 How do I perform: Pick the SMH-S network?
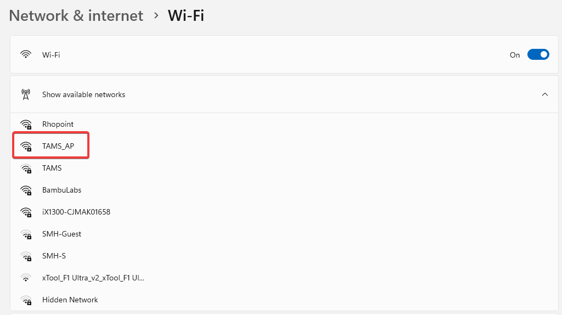click(54, 256)
